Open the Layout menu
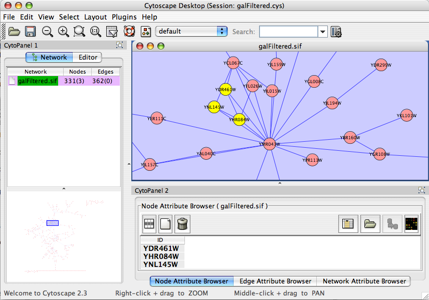Screen dimensions: 429x300 pos(95,17)
